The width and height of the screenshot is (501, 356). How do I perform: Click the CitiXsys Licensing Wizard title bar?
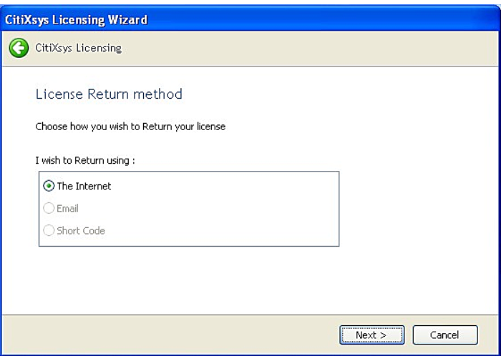[250, 19]
